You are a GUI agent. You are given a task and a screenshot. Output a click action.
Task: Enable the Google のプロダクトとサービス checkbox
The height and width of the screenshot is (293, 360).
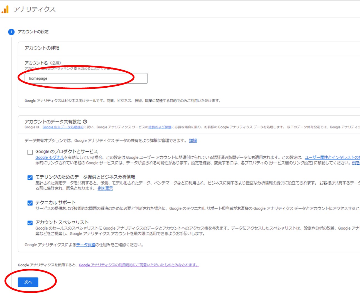[x=30, y=152]
